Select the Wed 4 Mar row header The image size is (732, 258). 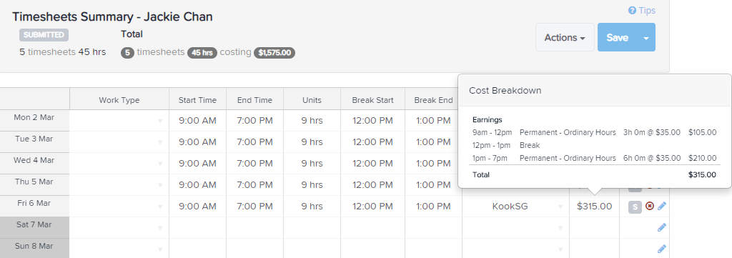click(34, 163)
